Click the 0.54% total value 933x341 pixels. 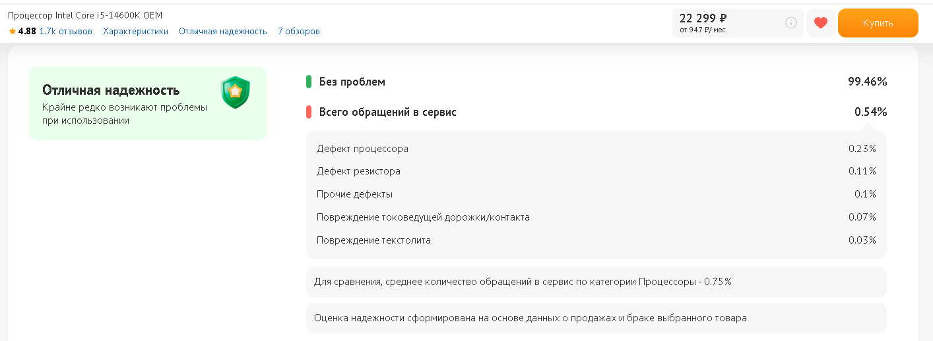[871, 112]
